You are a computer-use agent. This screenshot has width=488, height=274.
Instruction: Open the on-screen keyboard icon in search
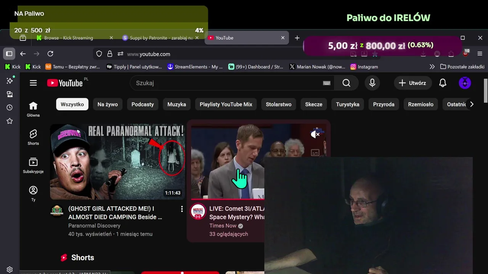(326, 83)
